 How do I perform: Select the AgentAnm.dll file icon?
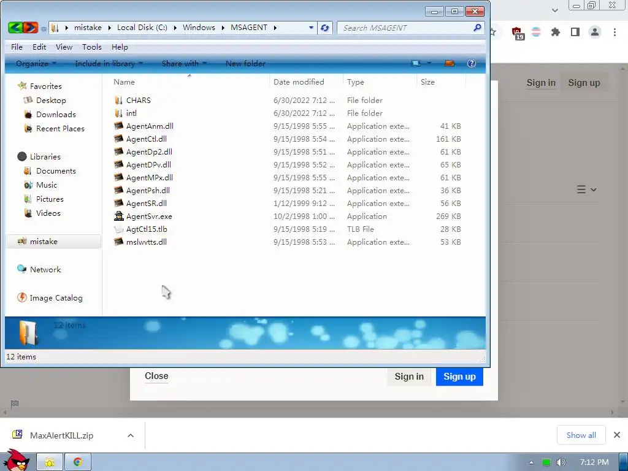(x=118, y=126)
